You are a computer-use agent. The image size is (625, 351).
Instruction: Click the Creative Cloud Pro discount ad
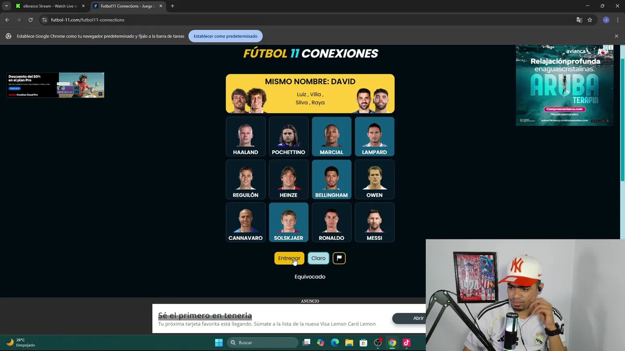[x=55, y=85]
